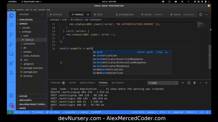Open the Terminal menu
Screen dimensions: 218x122
(42, 10)
